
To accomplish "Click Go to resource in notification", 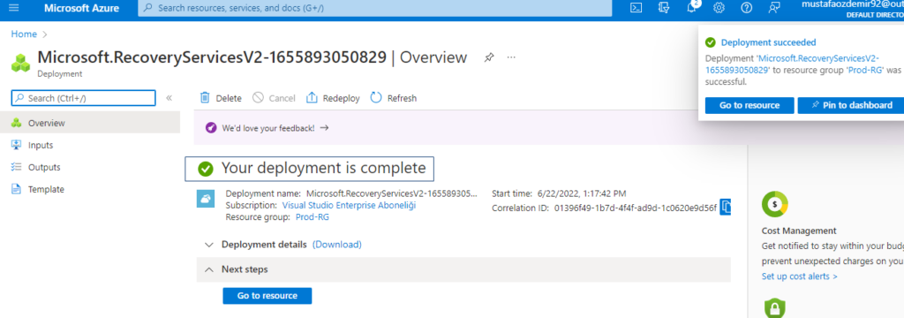I will click(x=749, y=105).
